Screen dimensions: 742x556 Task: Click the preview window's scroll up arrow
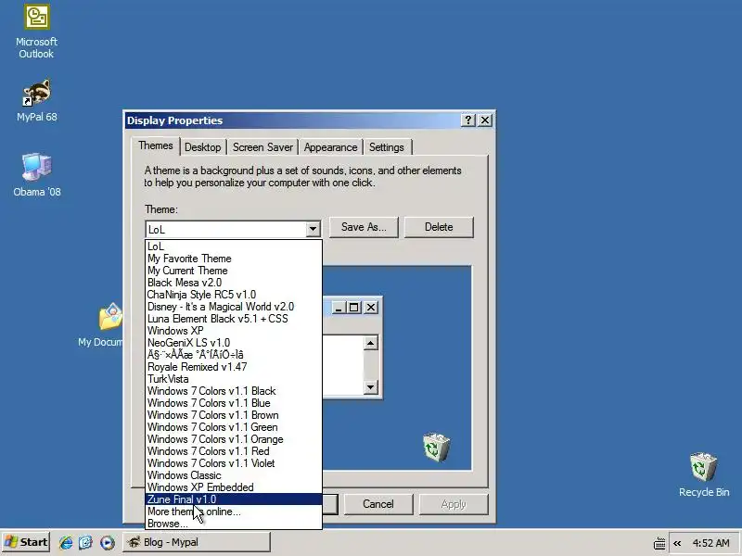click(x=370, y=343)
